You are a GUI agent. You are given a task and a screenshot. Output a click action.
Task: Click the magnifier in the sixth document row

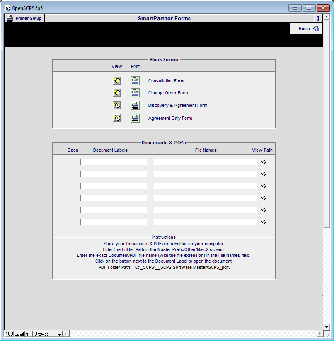(264, 222)
